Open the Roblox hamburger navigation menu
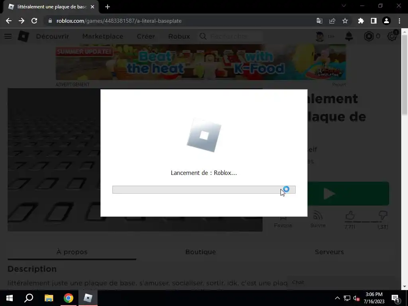This screenshot has height=306, width=408. coord(8,36)
